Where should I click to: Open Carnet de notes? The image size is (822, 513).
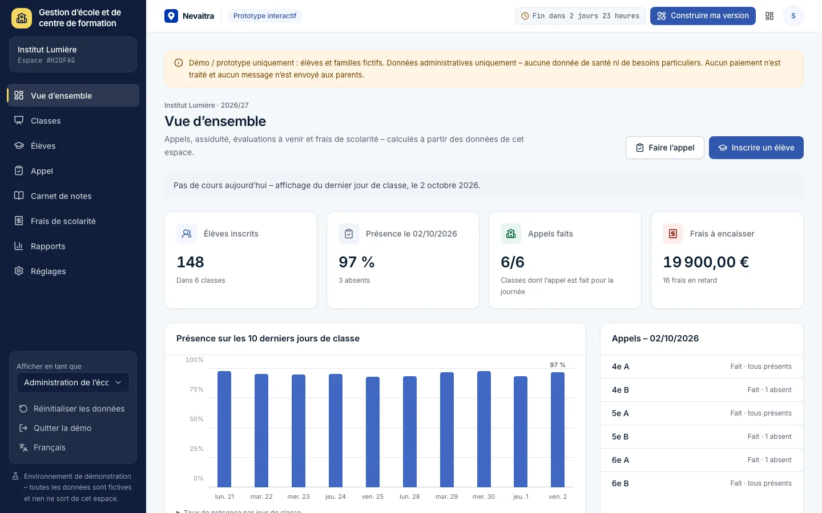pos(73,196)
